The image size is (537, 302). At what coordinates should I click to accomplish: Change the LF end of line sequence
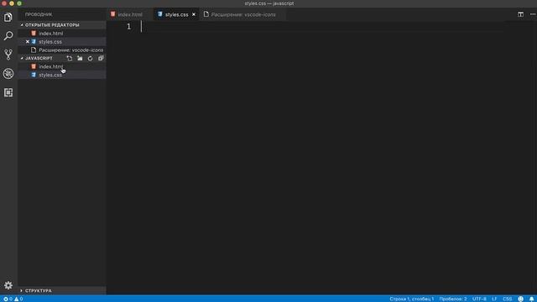click(494, 299)
